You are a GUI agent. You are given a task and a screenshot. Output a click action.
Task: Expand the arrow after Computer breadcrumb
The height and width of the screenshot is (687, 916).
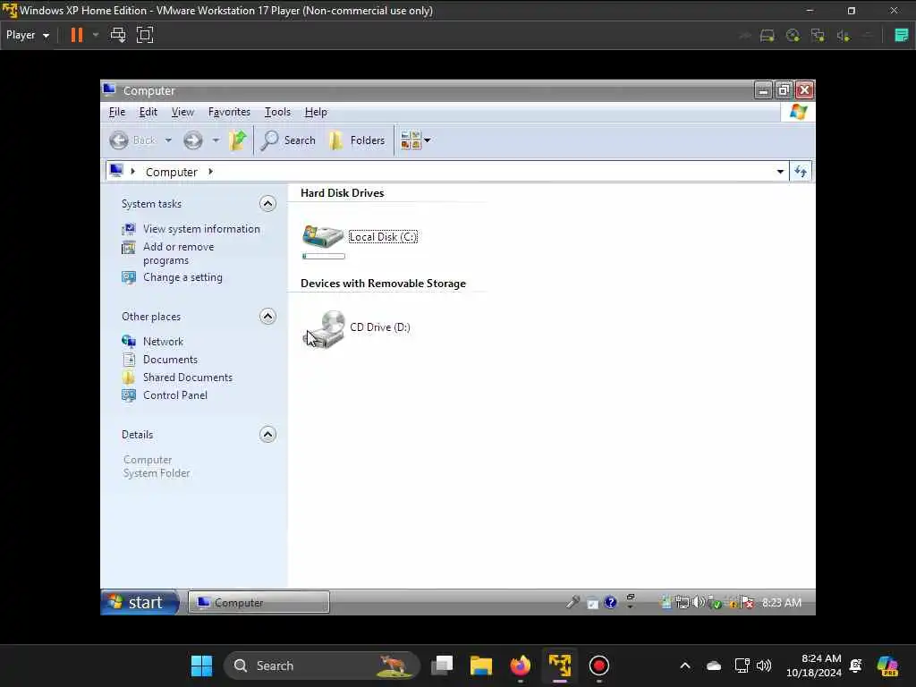pyautogui.click(x=210, y=172)
